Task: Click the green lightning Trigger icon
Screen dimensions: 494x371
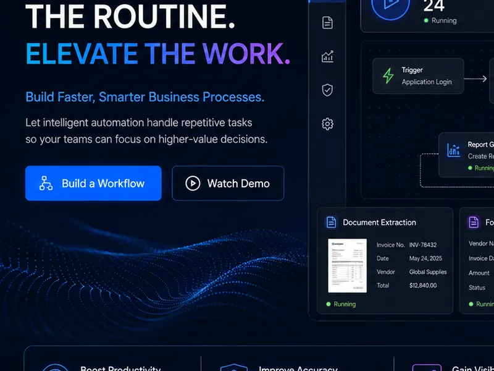Action: (388, 75)
